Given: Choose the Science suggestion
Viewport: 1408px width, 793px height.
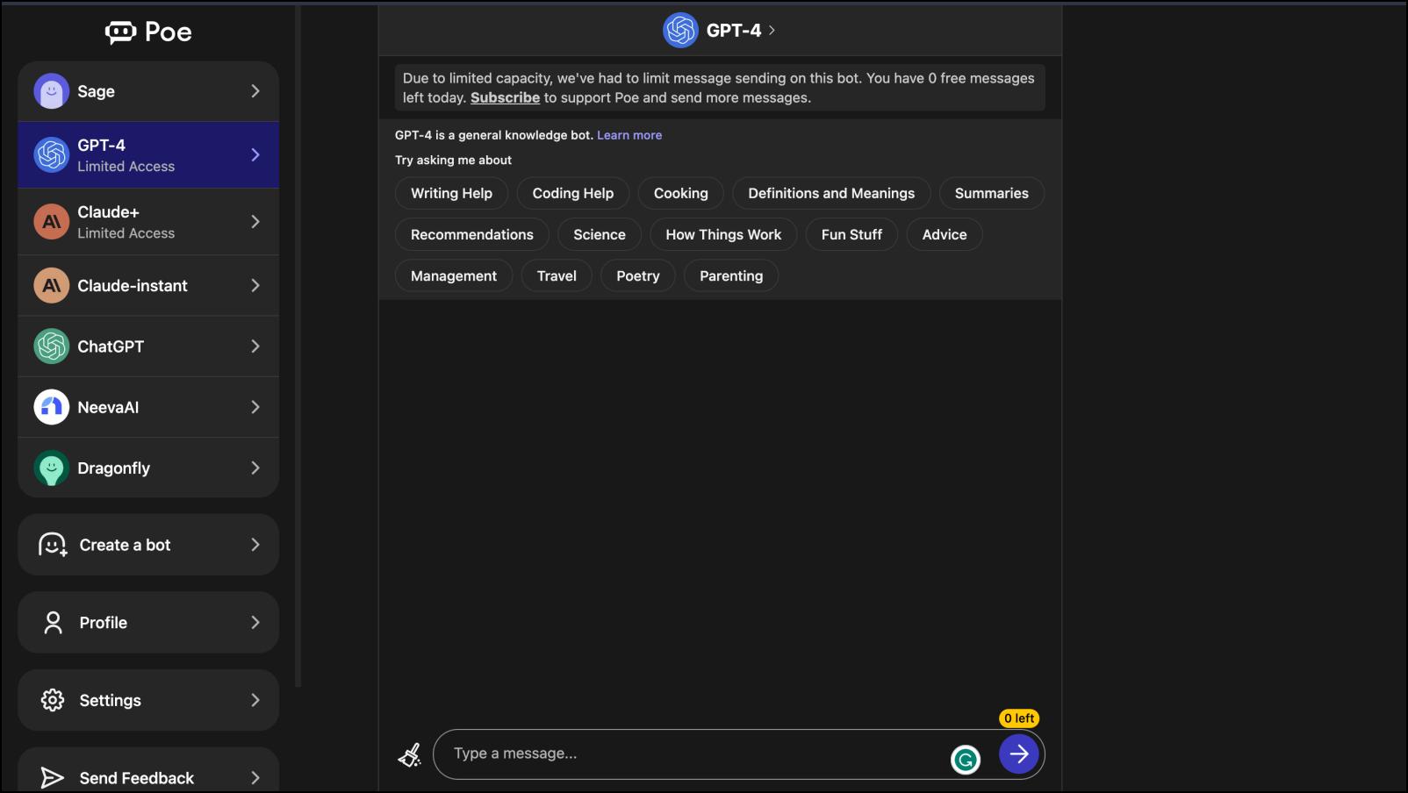Looking at the screenshot, I should (x=600, y=234).
